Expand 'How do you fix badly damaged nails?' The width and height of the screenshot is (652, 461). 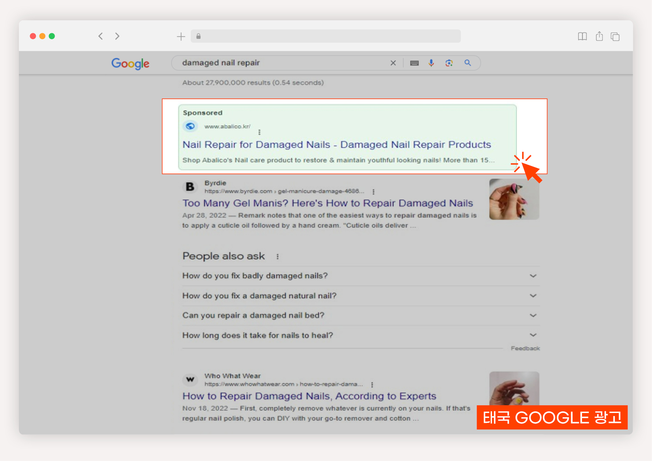361,276
